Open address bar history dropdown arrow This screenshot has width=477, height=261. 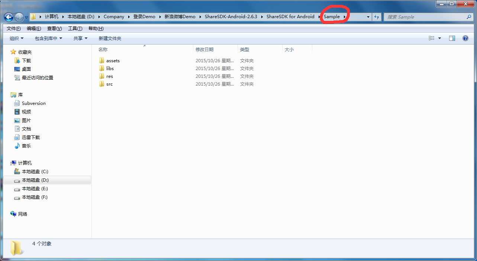tap(368, 17)
